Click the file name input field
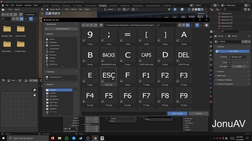This screenshot has width=252, height=141. click(x=124, y=114)
